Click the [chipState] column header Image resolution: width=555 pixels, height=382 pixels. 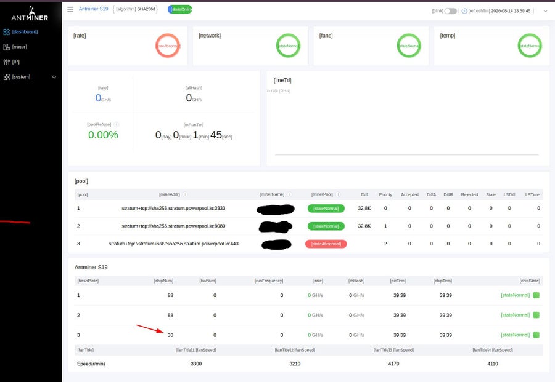tap(530, 281)
